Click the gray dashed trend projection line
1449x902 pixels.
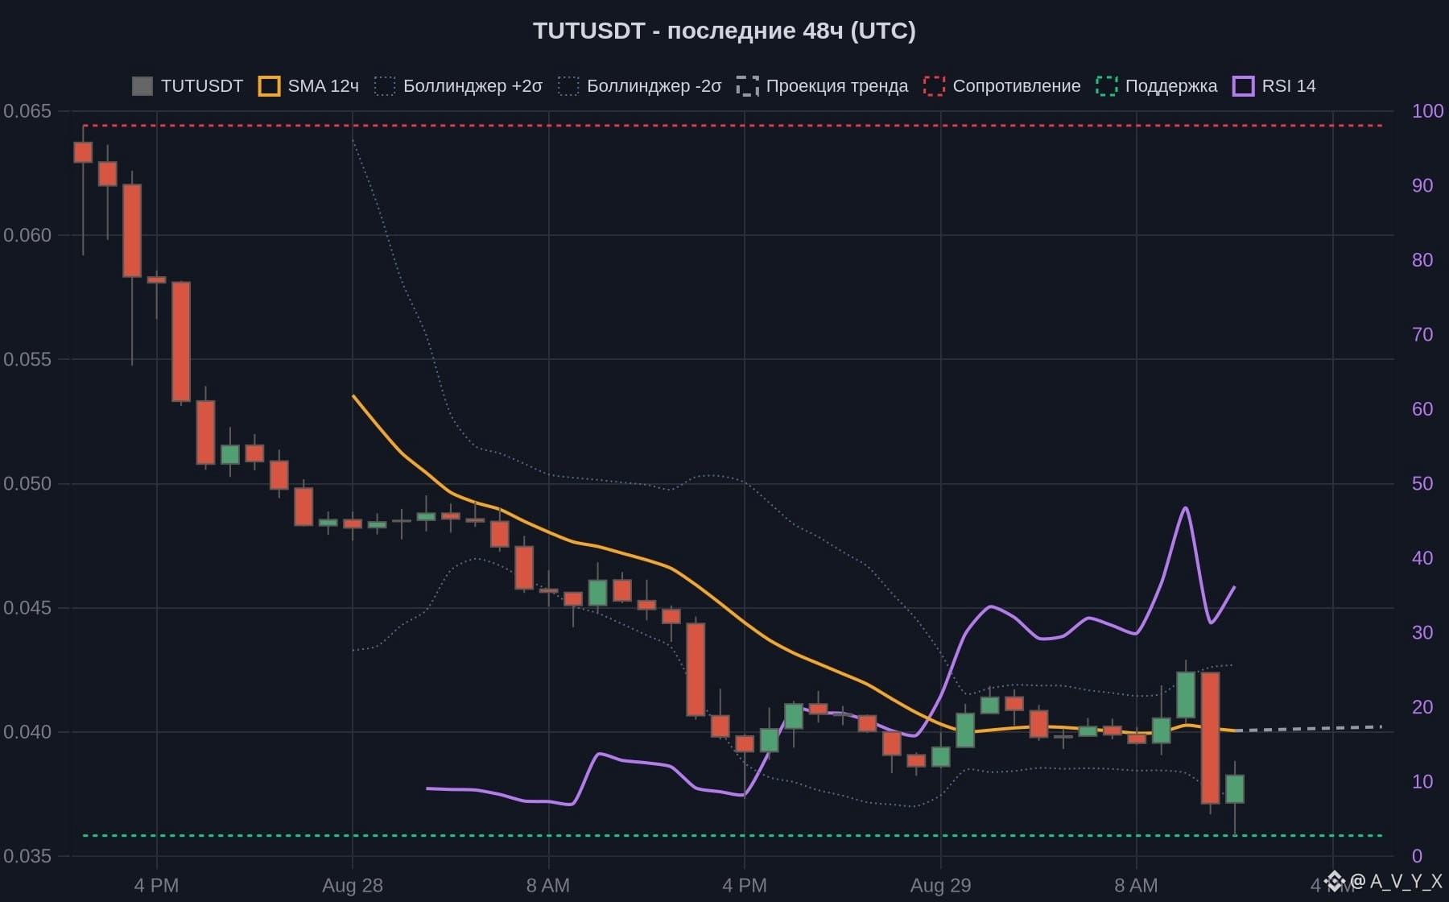[x=1309, y=728]
